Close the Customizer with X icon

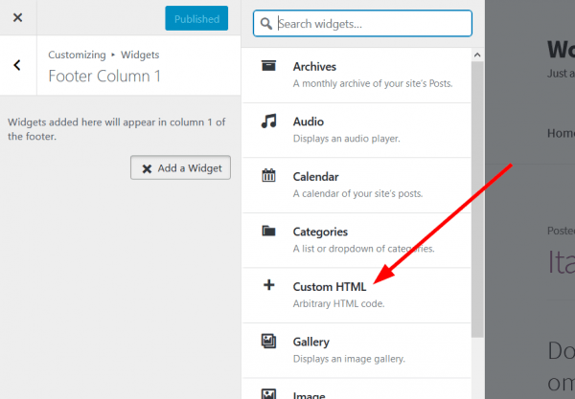click(17, 18)
